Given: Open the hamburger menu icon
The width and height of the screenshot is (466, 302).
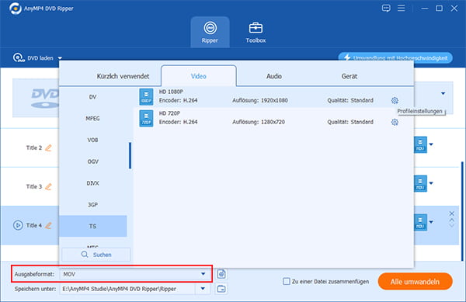Looking at the screenshot, I should (402, 8).
